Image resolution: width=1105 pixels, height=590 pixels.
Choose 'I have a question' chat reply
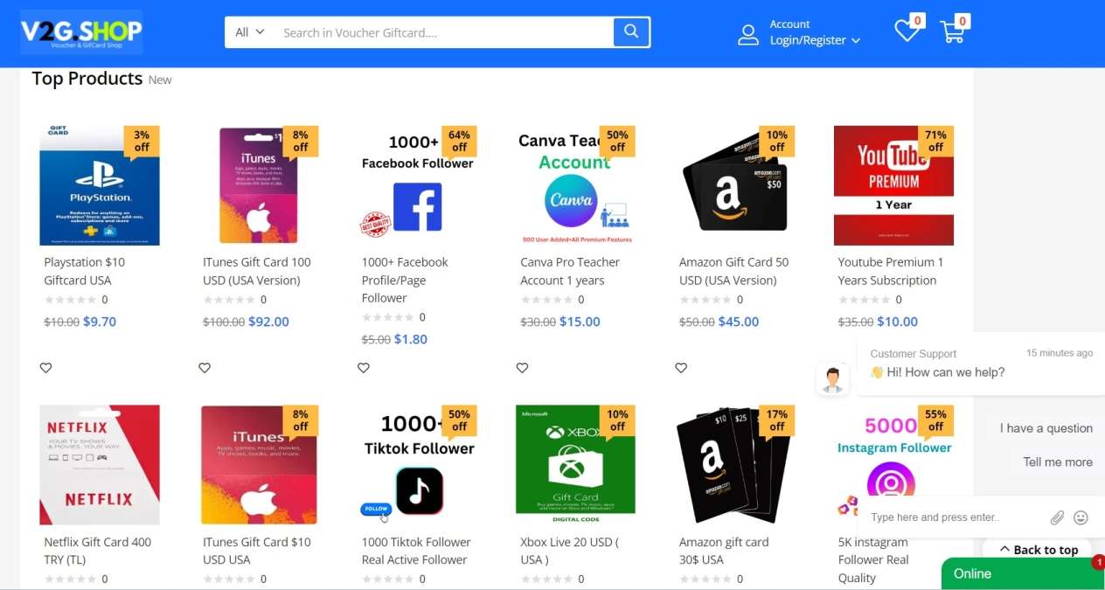pyautogui.click(x=1046, y=428)
